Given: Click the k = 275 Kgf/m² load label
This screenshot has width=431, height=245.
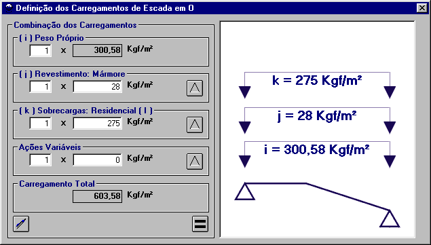Looking at the screenshot, I should tap(317, 81).
